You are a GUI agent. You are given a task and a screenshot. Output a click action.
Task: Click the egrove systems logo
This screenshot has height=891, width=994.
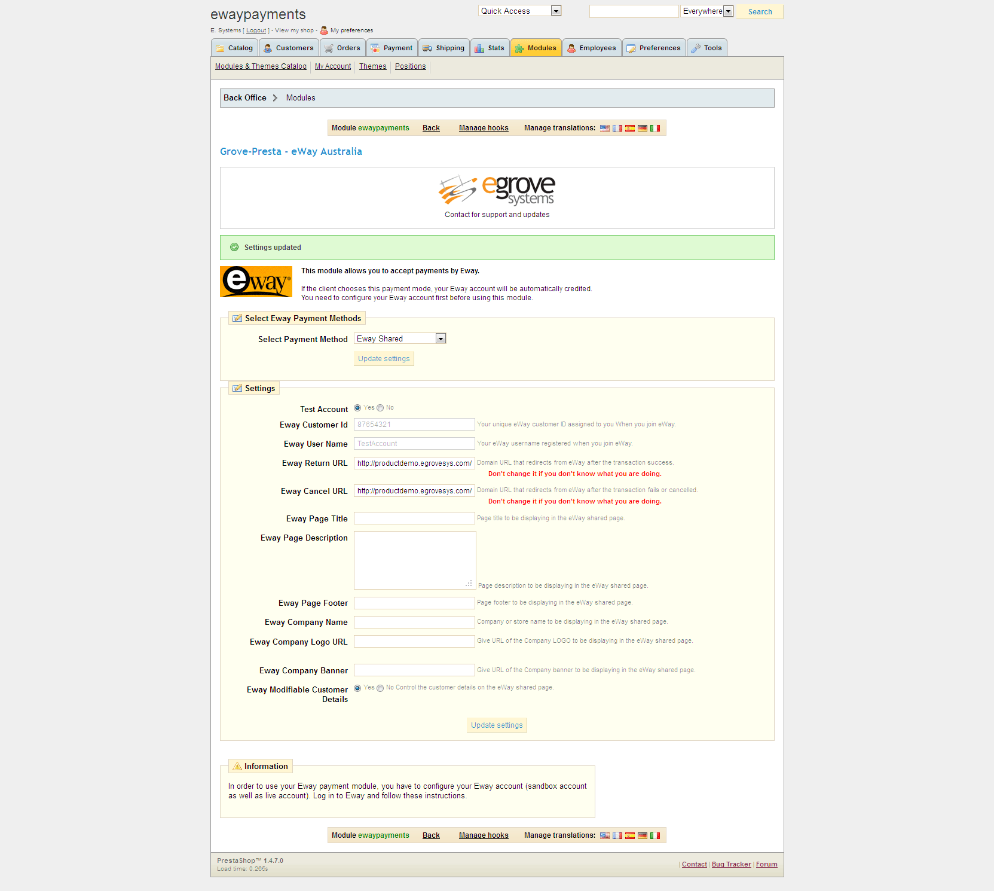497,190
